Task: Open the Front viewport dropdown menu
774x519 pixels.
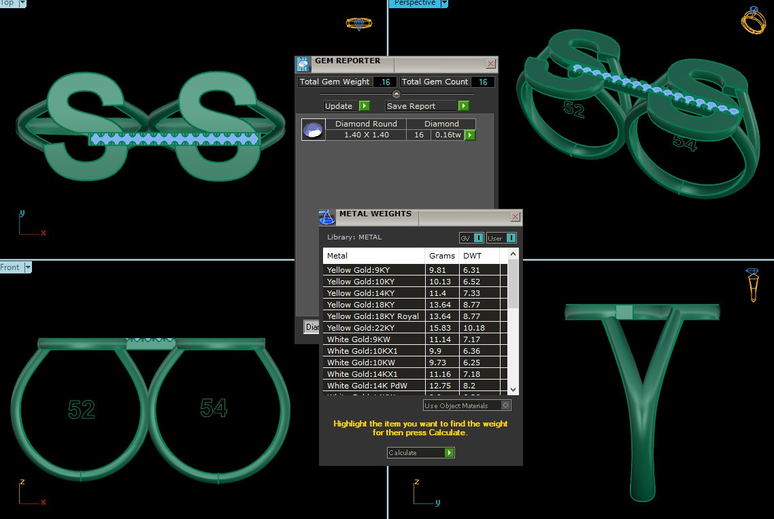Action: 28,267
